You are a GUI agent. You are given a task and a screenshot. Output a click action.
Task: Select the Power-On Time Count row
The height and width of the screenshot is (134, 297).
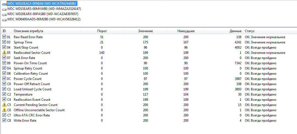point(30,63)
